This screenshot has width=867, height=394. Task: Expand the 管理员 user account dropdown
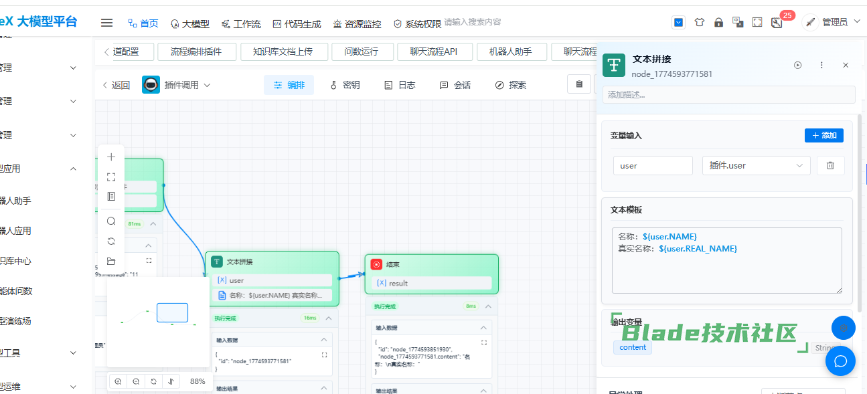[834, 23]
